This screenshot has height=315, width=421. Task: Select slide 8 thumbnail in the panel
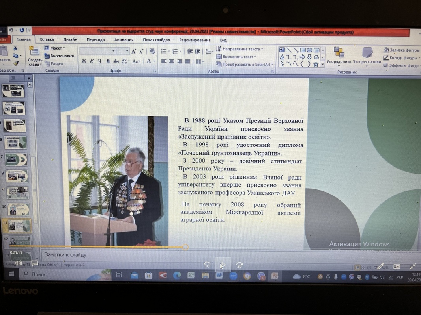tap(17, 176)
